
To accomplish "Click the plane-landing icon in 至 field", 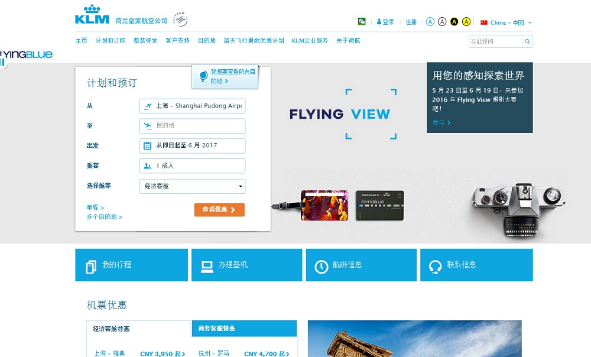I will [x=148, y=125].
